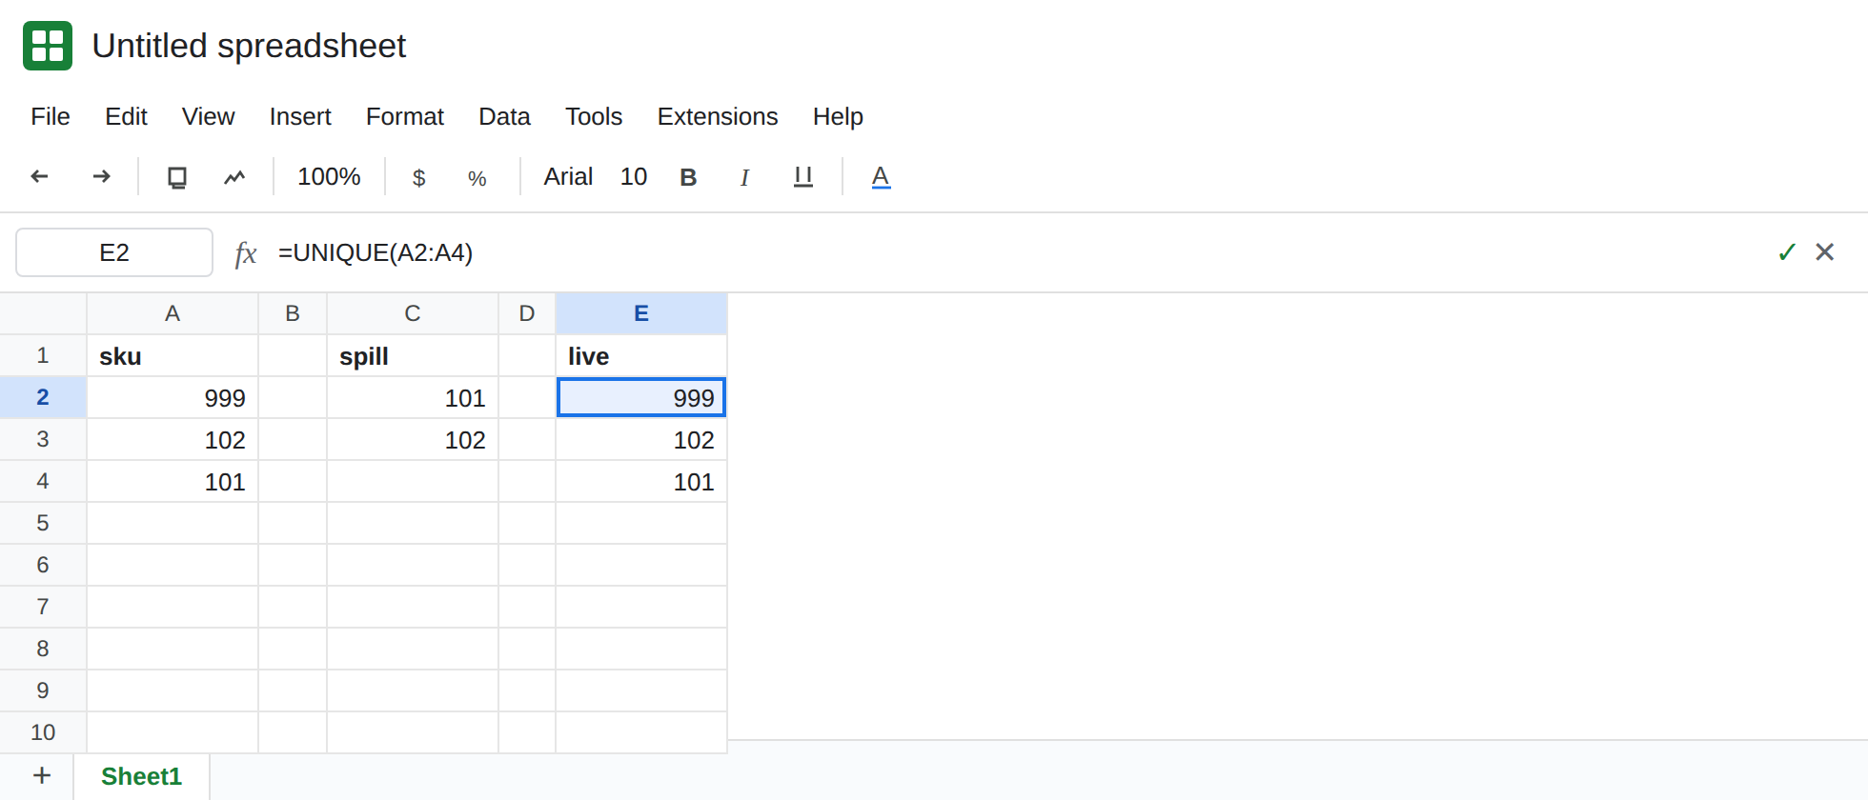Select row 2 header

[x=43, y=398]
